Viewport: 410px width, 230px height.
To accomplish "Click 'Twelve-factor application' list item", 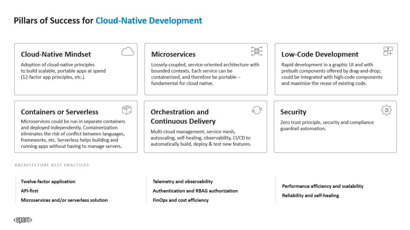I will coord(48,181).
